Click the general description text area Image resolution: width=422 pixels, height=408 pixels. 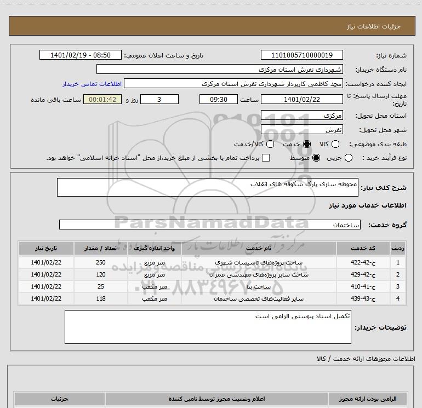(x=208, y=187)
